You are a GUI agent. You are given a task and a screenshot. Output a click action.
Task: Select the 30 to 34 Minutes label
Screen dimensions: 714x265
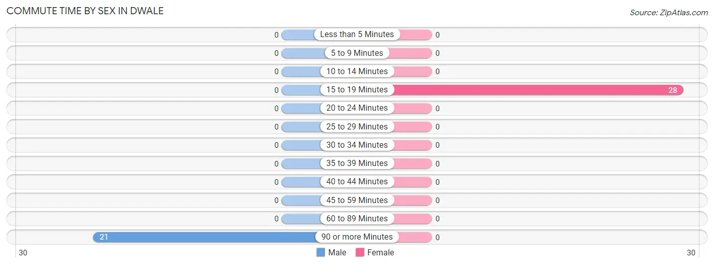pos(357,145)
